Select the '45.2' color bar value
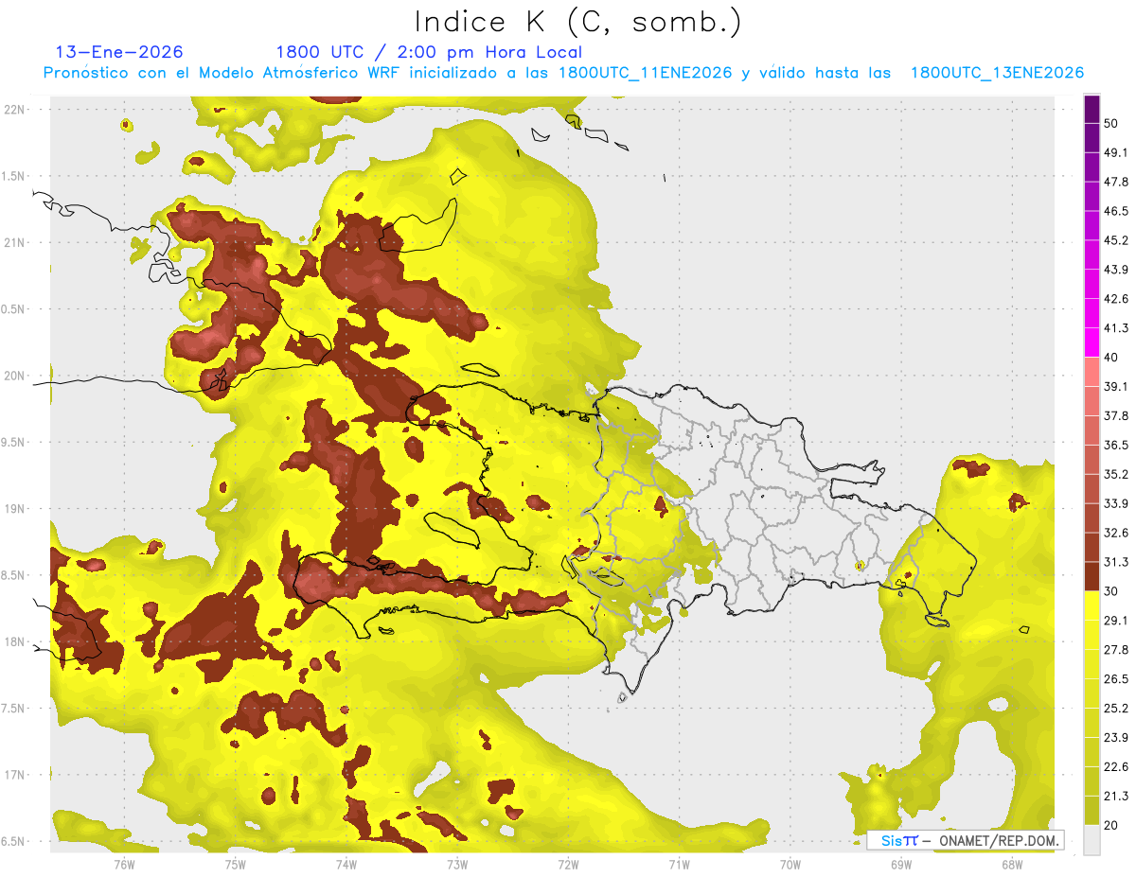The height and width of the screenshot is (877, 1136). (1116, 240)
